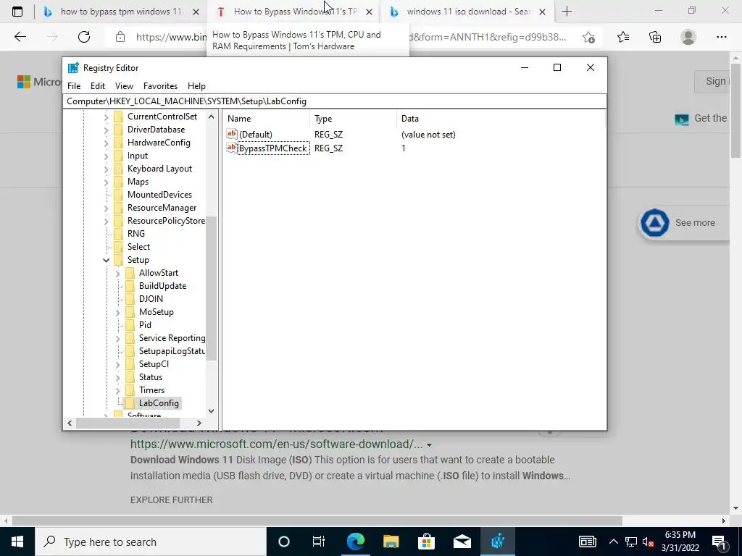This screenshot has height=556, width=742.
Task: Expand the MoSetup key
Action: 118,312
